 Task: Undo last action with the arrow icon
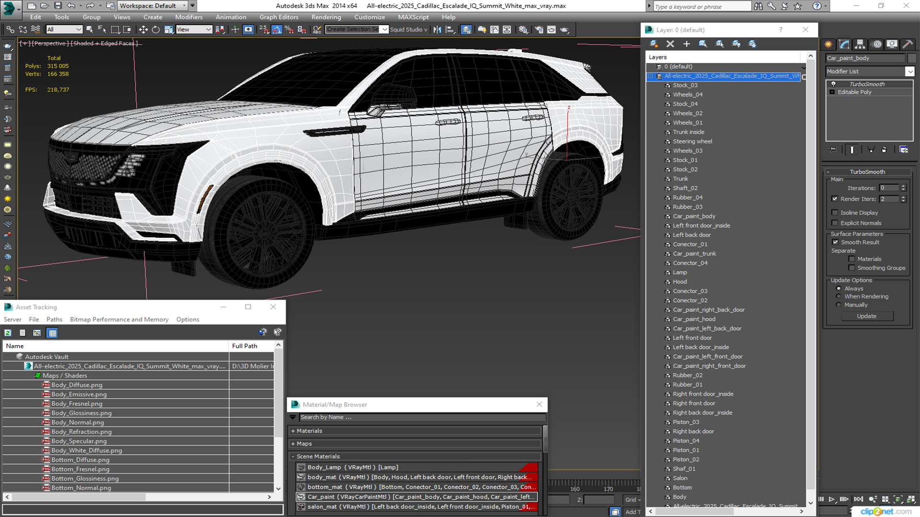pos(71,6)
